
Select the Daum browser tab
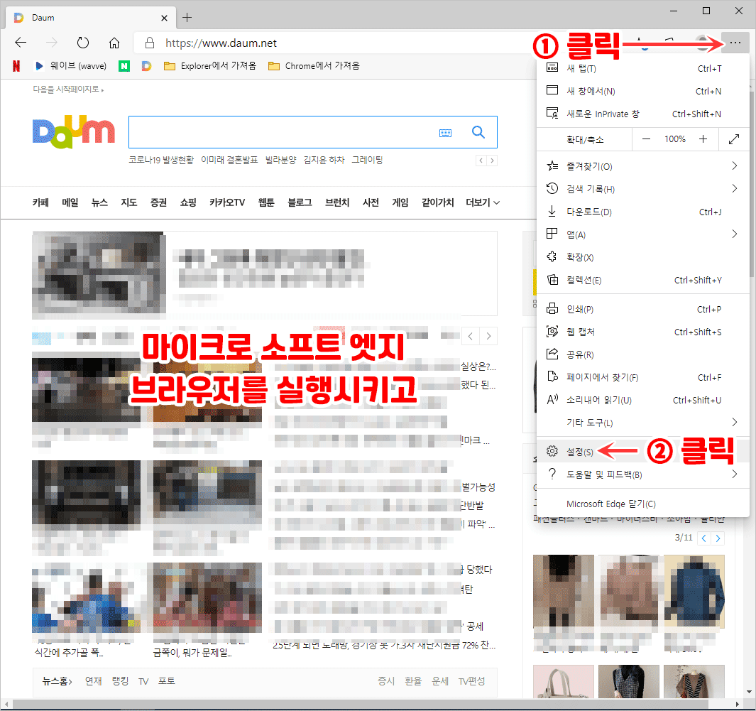tap(91, 18)
